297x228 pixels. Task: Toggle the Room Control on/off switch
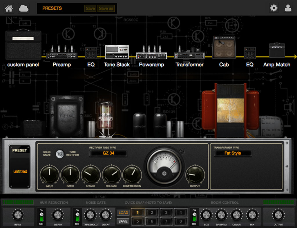click(194, 216)
